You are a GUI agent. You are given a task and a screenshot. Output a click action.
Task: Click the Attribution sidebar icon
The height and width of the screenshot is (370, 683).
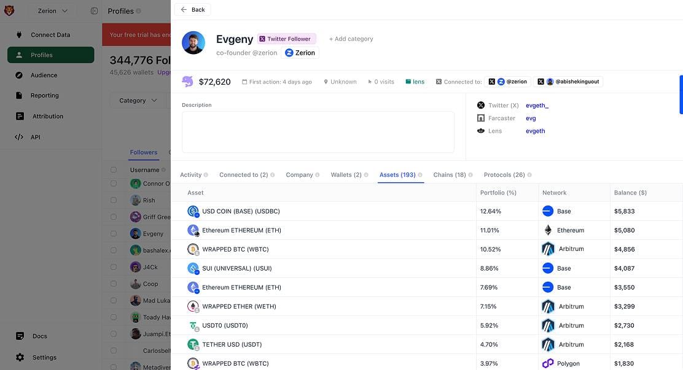20,116
